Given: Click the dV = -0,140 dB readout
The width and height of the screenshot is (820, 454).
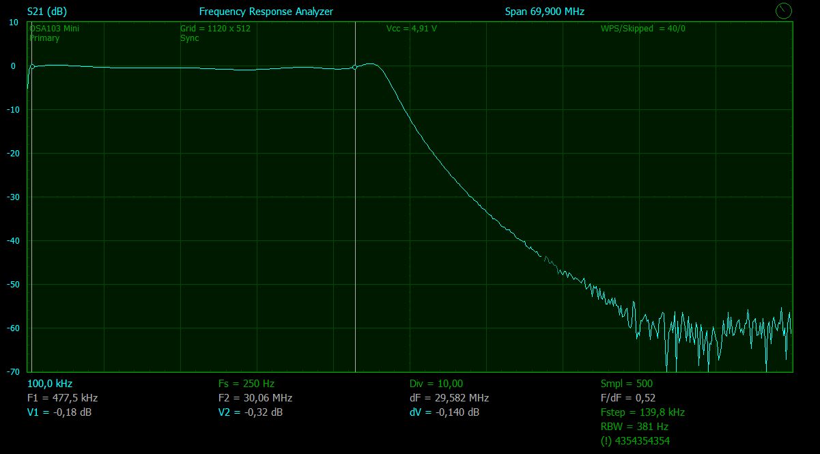Looking at the screenshot, I should click(x=444, y=412).
